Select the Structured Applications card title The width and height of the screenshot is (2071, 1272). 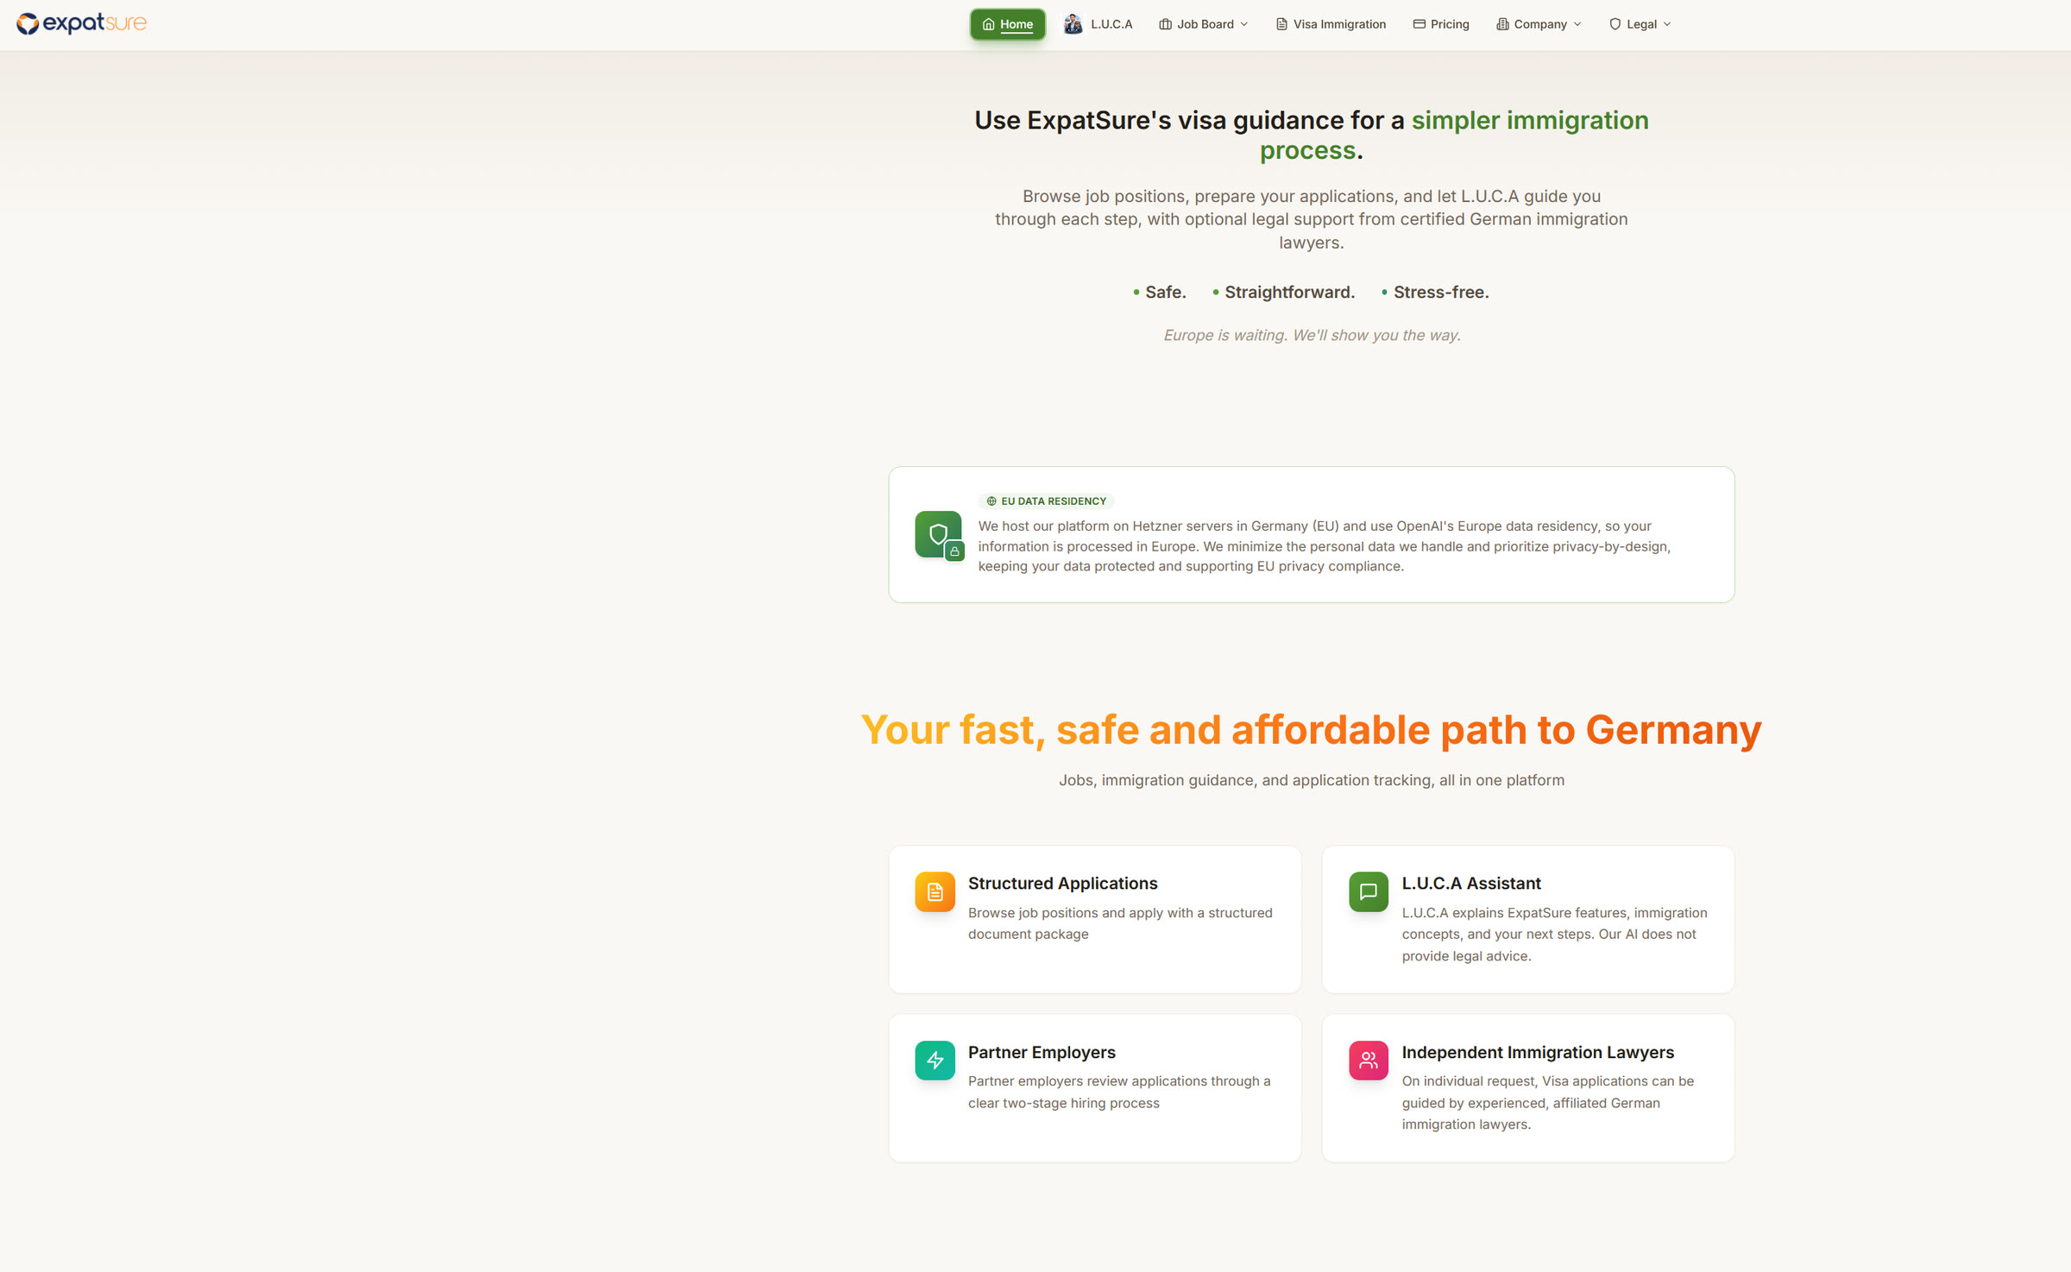point(1062,883)
